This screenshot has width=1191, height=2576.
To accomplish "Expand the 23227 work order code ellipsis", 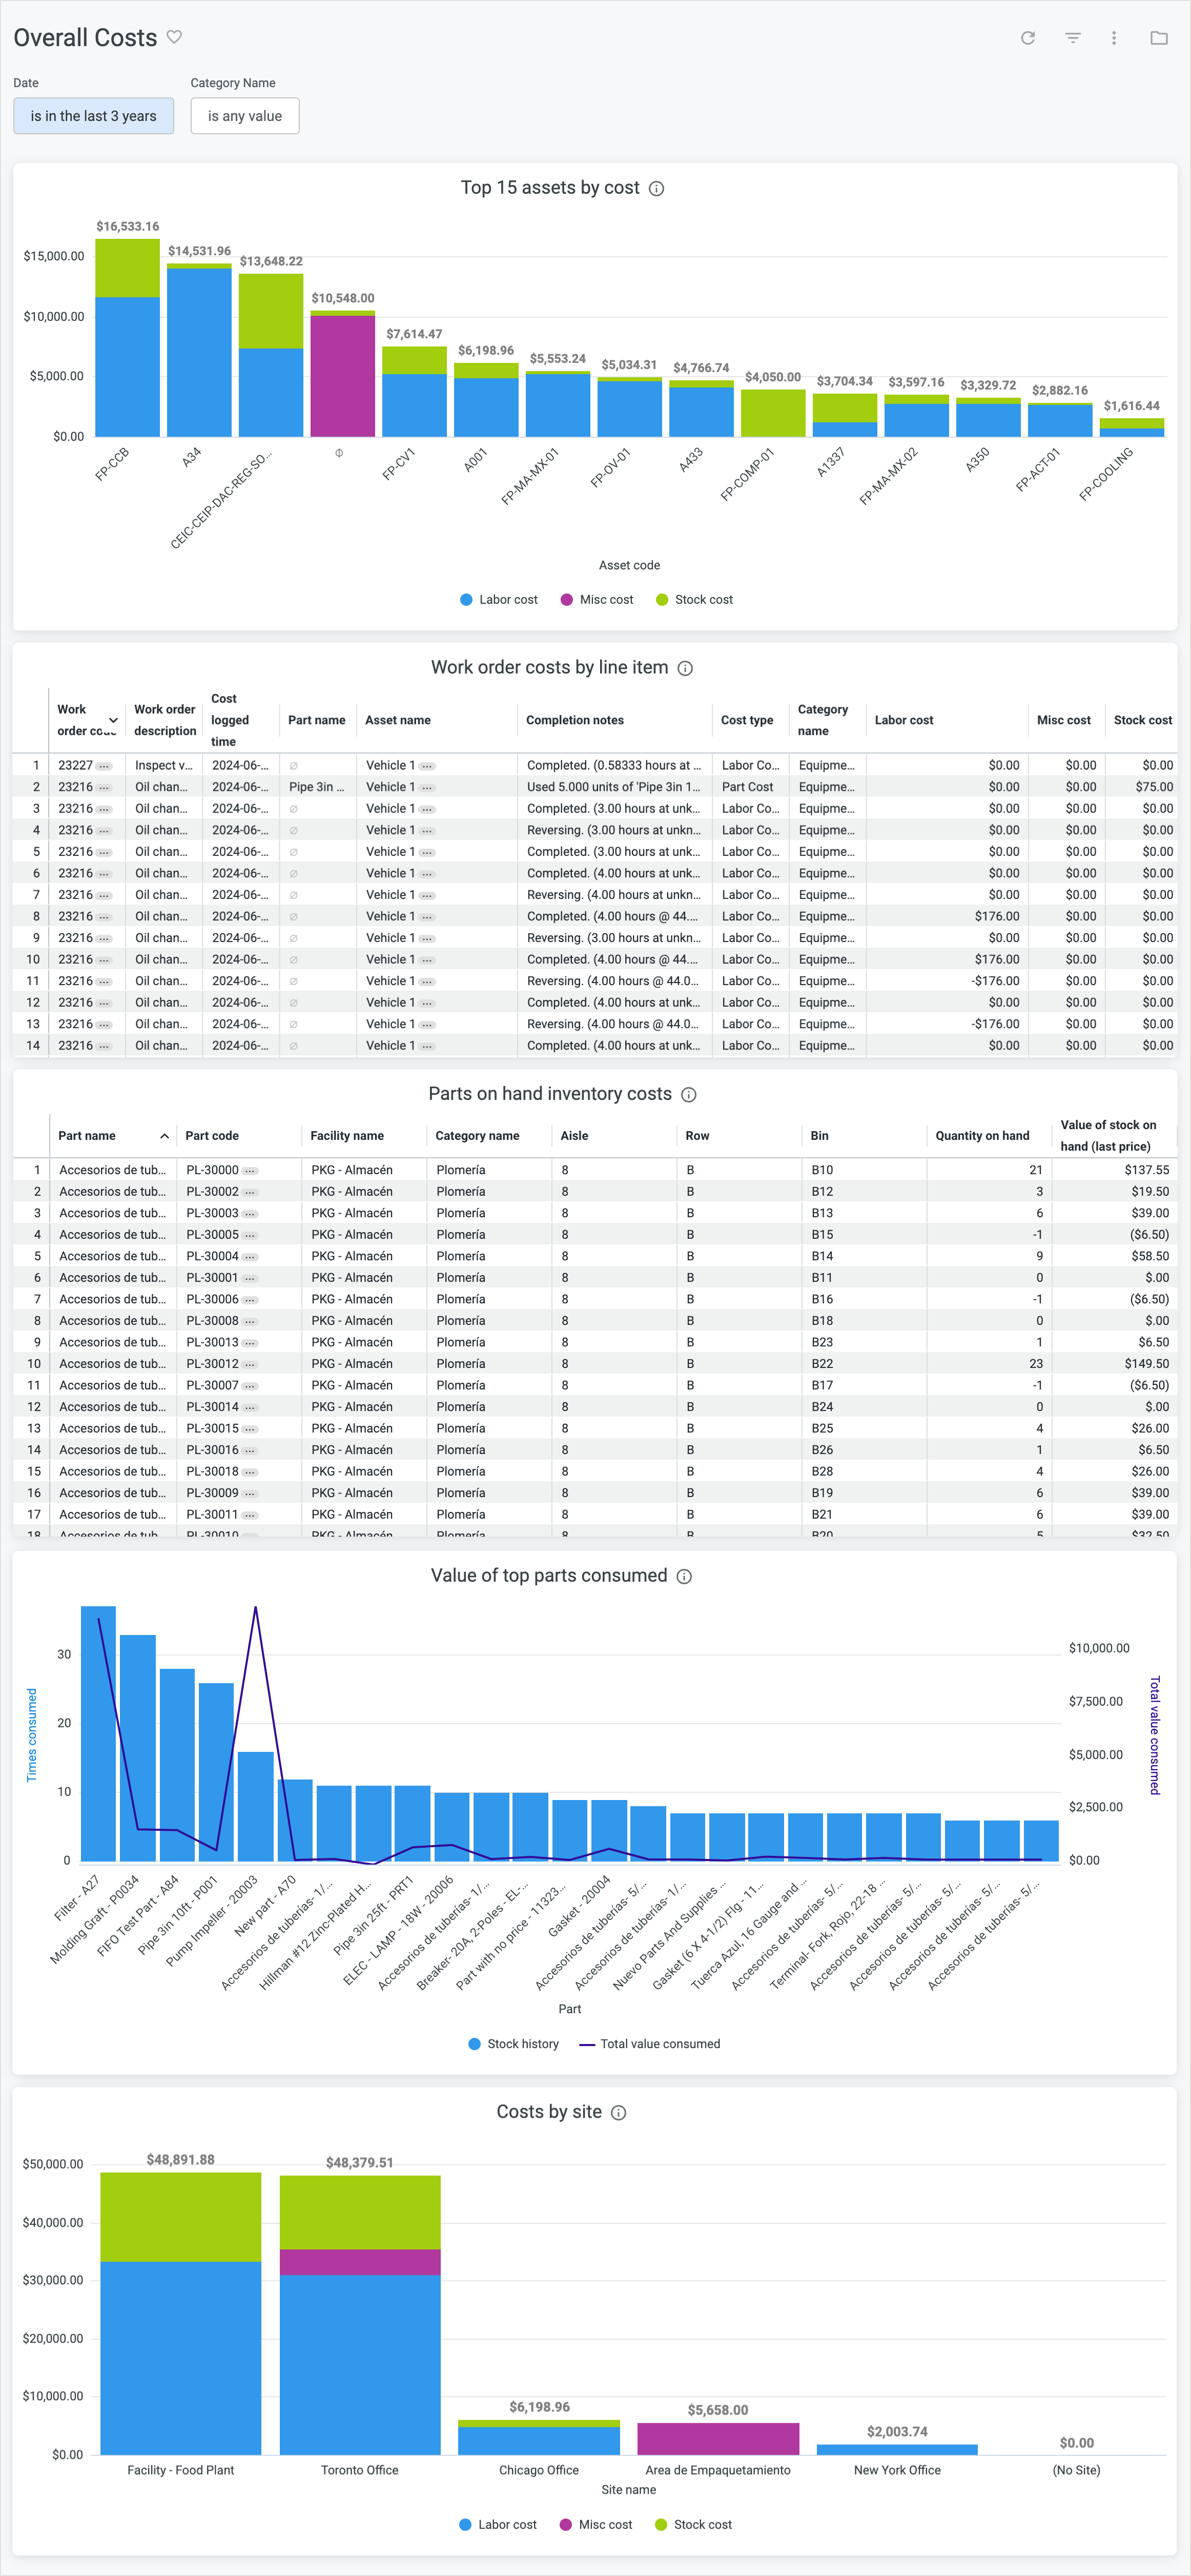I will tap(104, 766).
